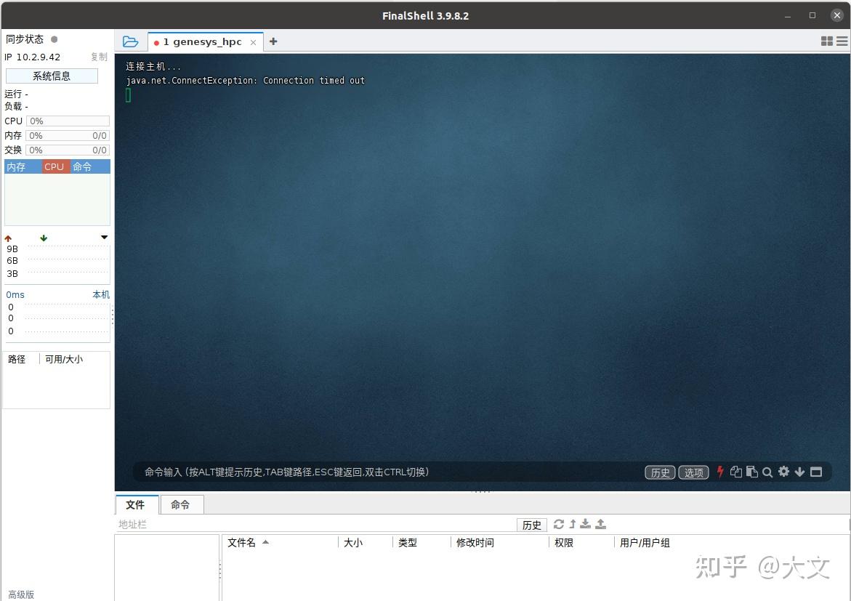The height and width of the screenshot is (601, 851).
Task: Click 复制 to copy the IP address
Action: click(x=100, y=57)
